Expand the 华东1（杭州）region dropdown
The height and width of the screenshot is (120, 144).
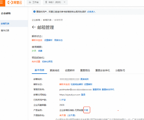55,2
